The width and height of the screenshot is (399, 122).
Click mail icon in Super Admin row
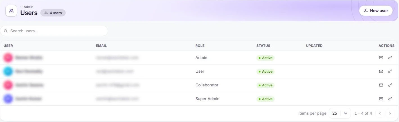(381, 99)
